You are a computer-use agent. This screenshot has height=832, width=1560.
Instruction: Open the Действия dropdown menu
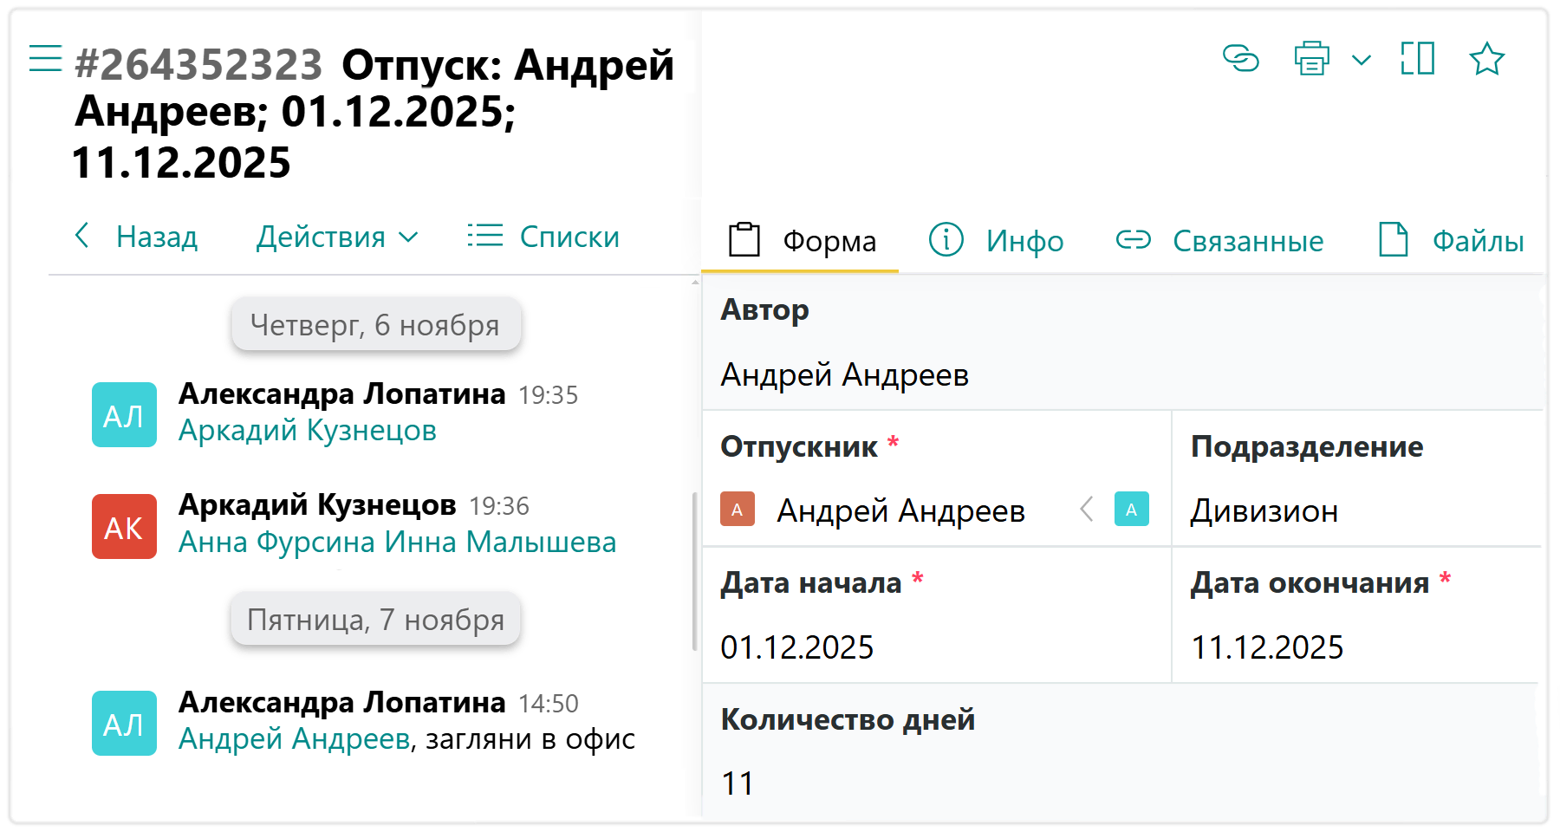click(336, 237)
